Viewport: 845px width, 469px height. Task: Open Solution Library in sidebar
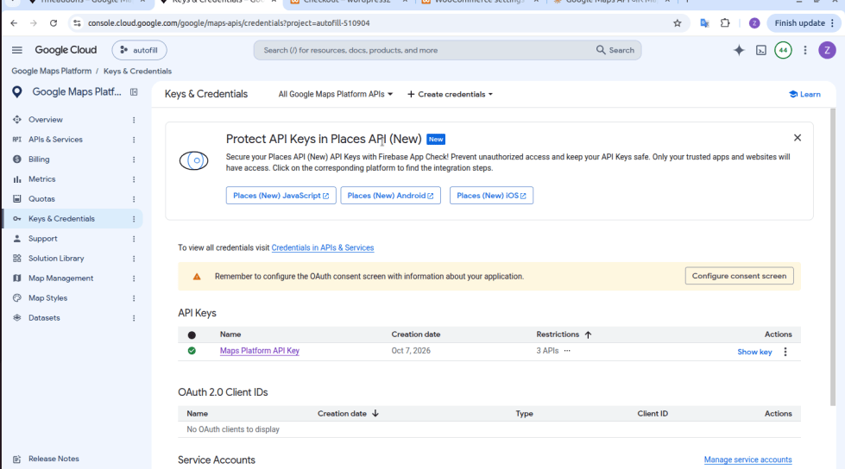(56, 259)
